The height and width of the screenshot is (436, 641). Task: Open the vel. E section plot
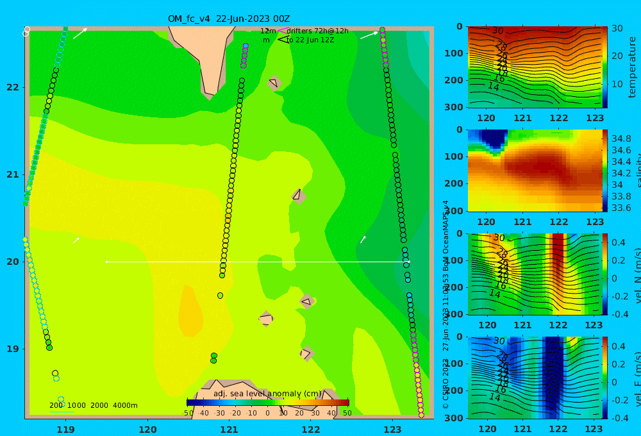(x=535, y=378)
